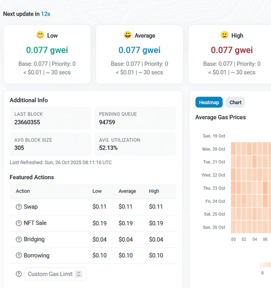The image size is (271, 288).
Task: Click the slight smile emoji on High card
Action: [x=224, y=35]
